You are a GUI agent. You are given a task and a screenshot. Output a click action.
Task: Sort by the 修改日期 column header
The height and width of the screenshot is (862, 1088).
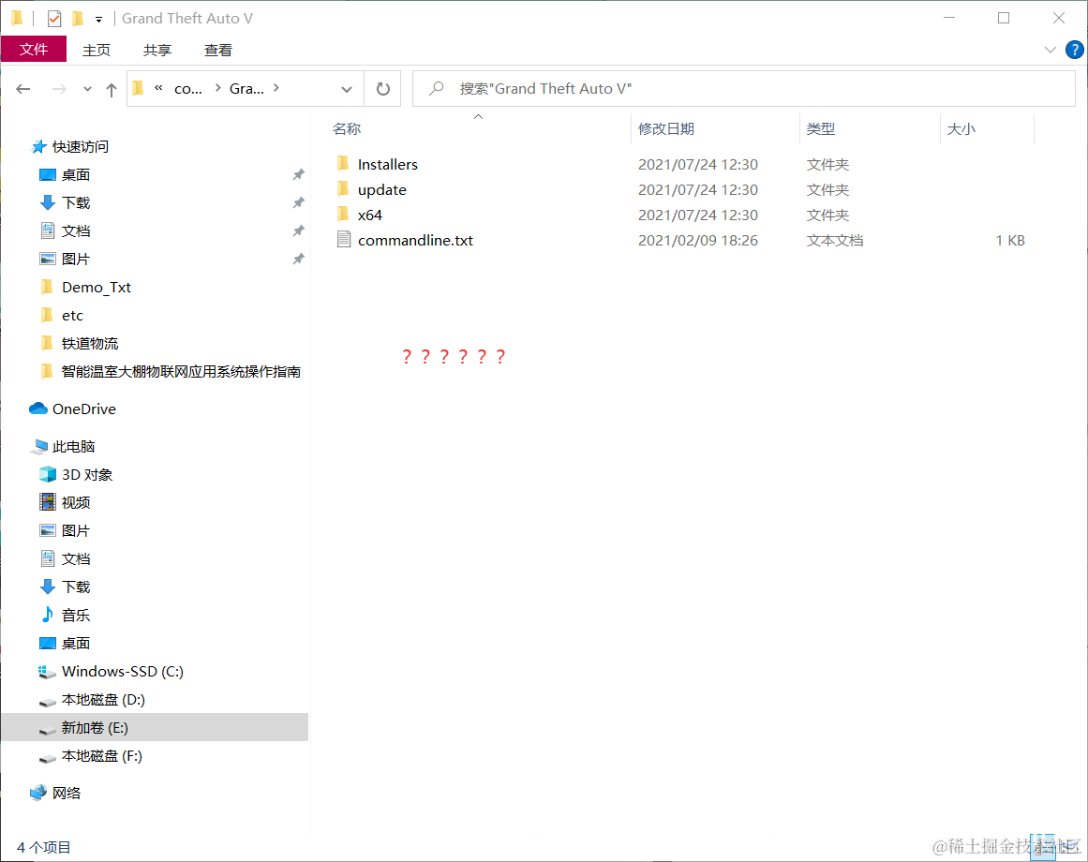click(666, 129)
